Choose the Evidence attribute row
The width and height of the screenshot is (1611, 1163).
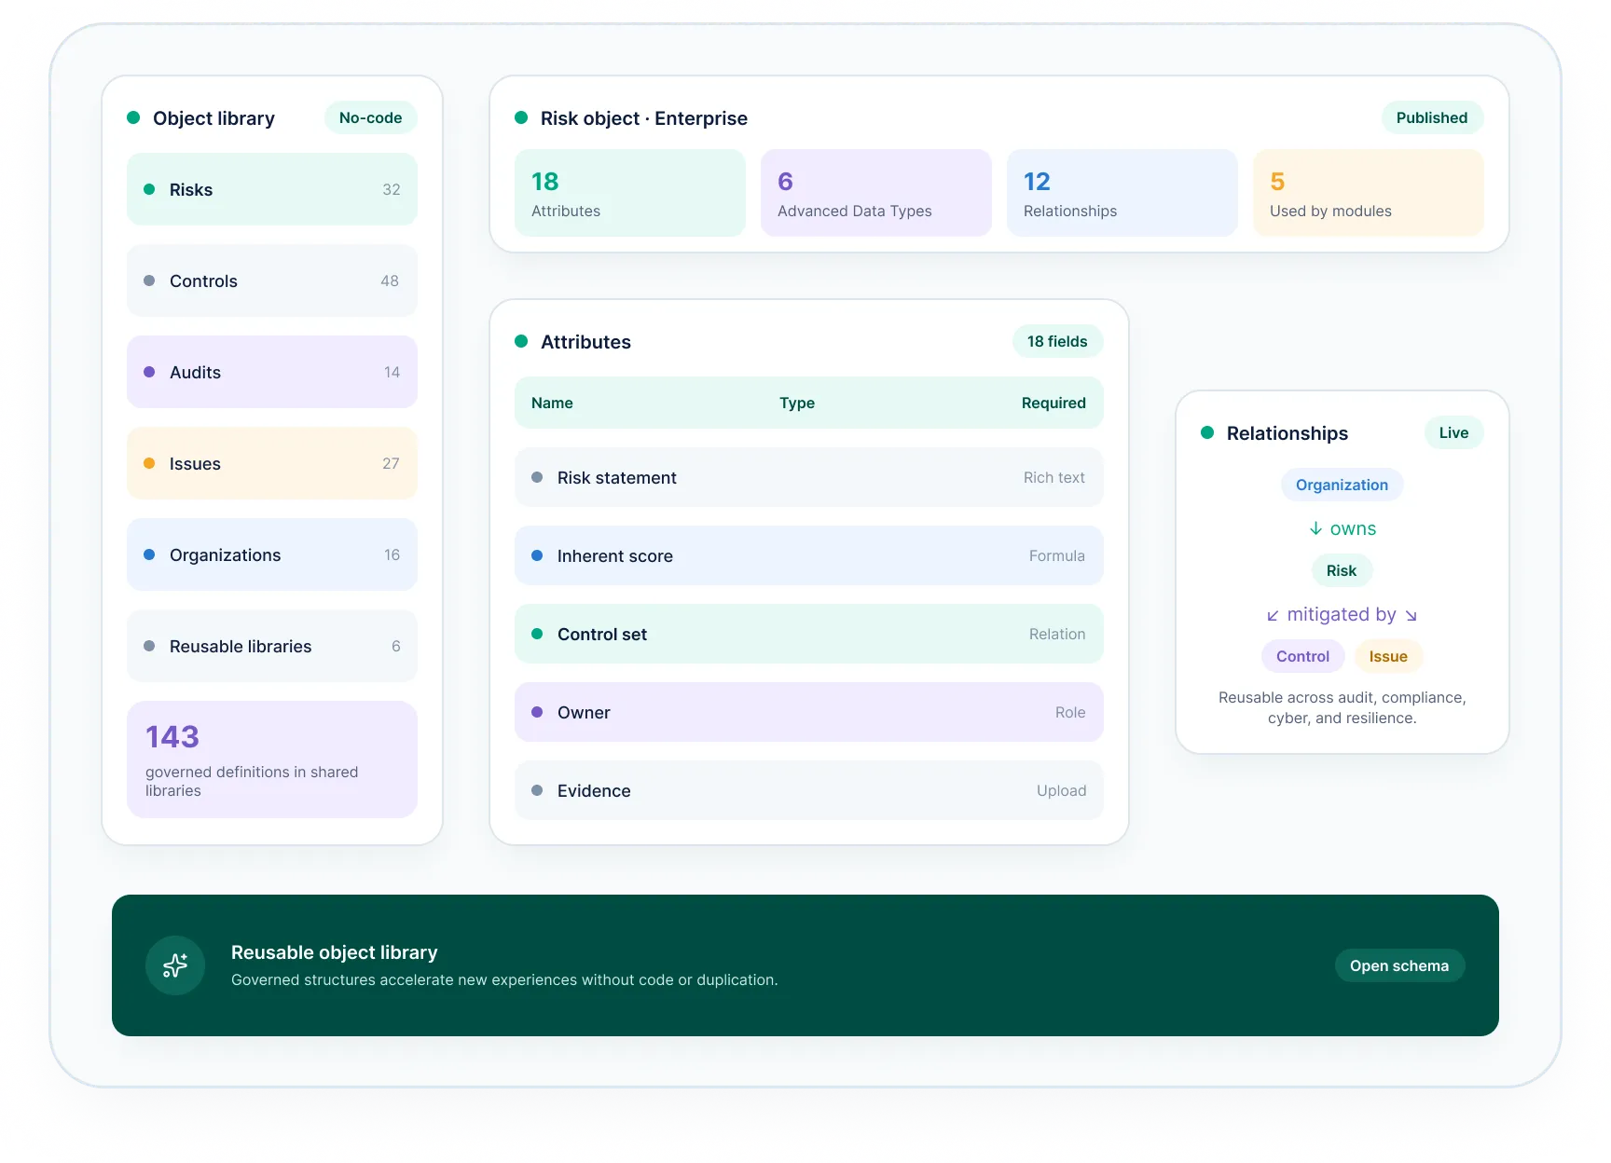pos(809,790)
